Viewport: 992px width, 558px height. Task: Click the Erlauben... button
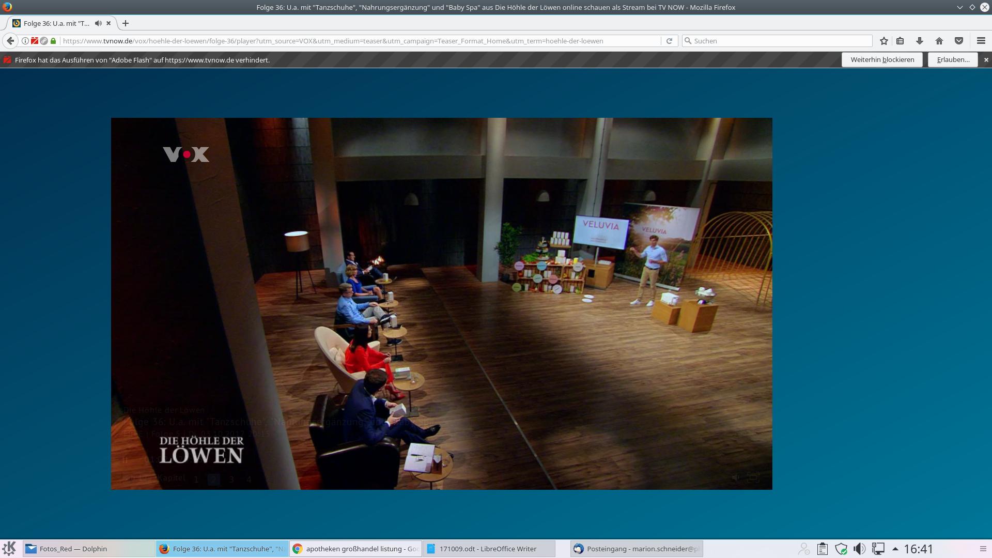coord(953,59)
